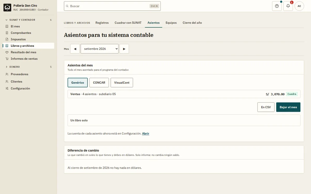Follow the Abrir link to Configuración
311x194 pixels.
point(146,133)
